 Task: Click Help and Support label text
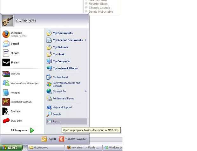(63, 107)
